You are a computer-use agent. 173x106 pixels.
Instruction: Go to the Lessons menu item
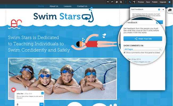(68, 6)
